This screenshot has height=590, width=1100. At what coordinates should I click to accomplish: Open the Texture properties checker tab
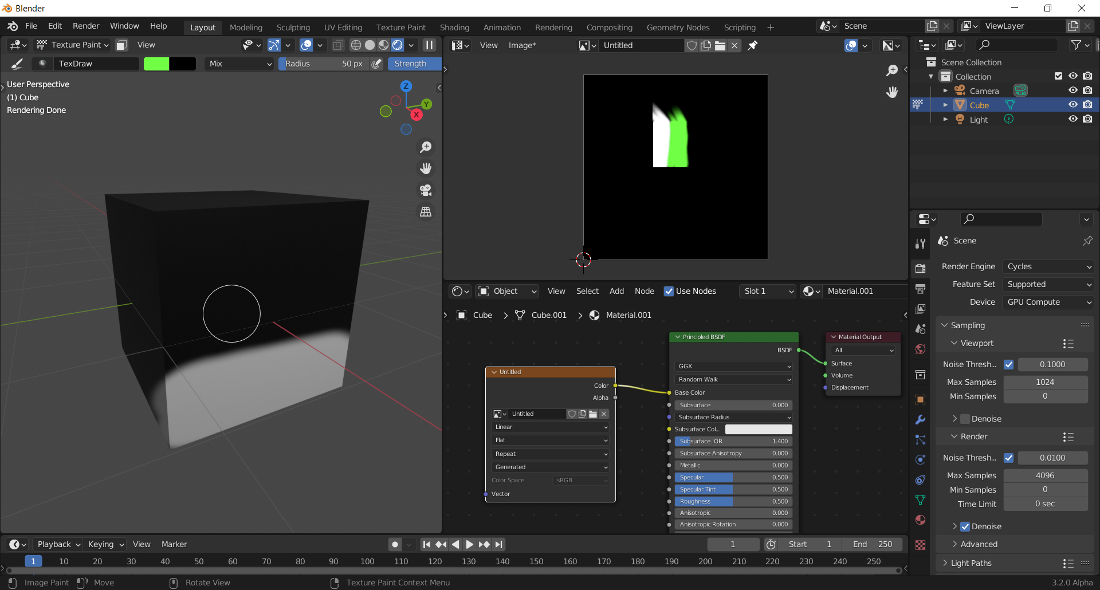[x=921, y=545]
